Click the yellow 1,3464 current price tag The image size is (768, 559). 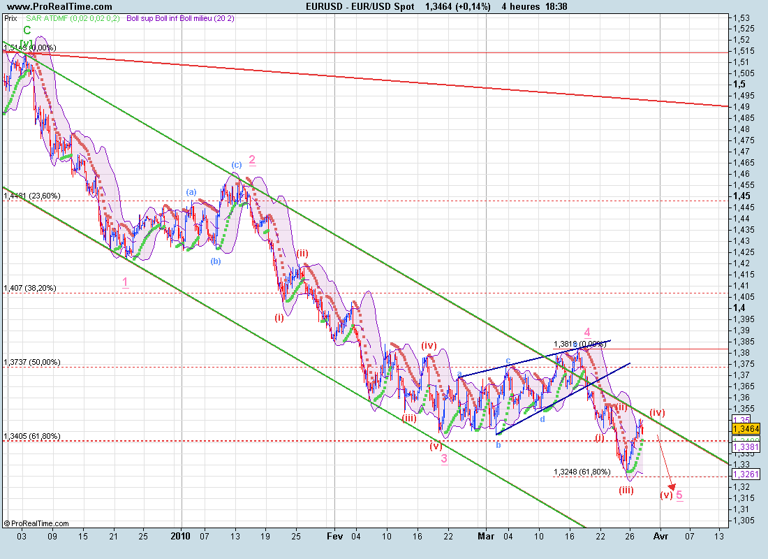[x=746, y=429]
